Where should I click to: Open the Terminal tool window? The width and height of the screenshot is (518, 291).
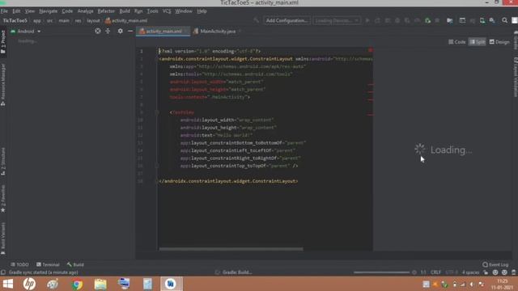(x=48, y=264)
